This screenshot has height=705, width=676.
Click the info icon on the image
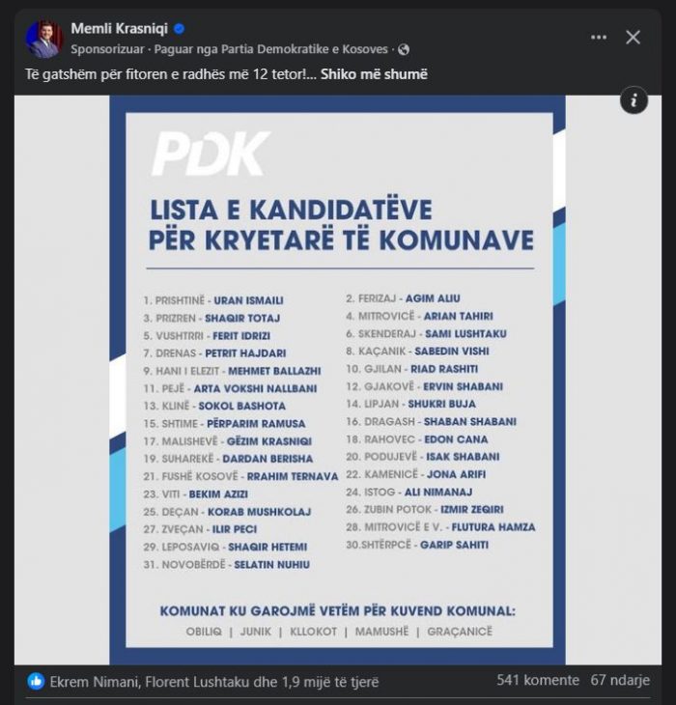pos(634,99)
